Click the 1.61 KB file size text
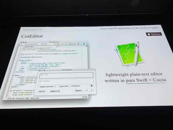The image size is (173, 130). click(85, 97)
